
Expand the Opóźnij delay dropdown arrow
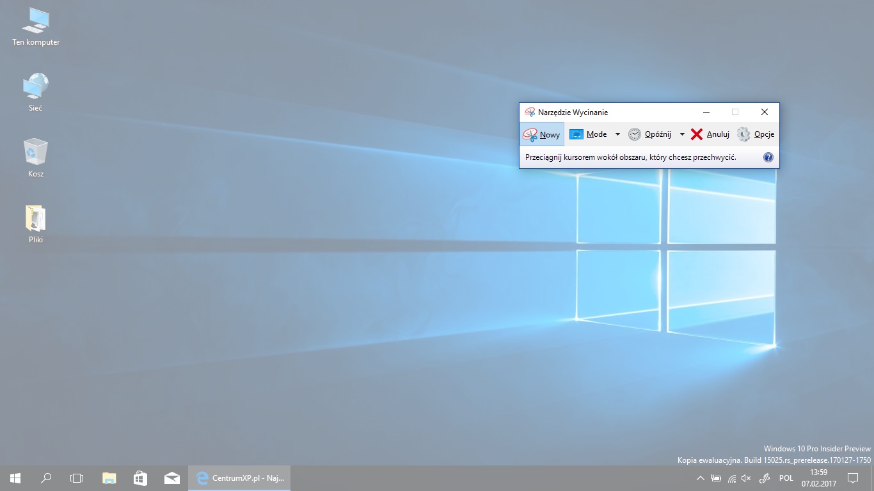(x=682, y=134)
